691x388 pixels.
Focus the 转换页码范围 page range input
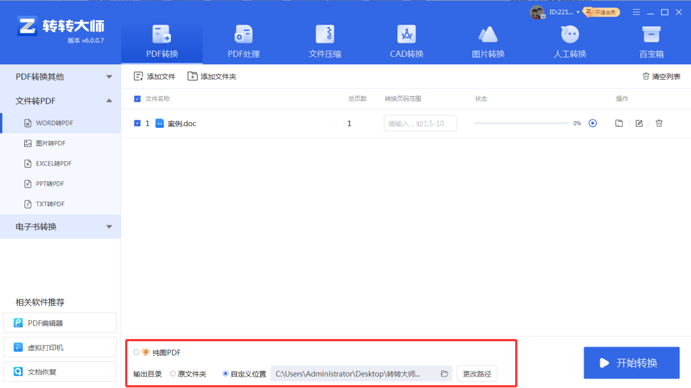420,123
